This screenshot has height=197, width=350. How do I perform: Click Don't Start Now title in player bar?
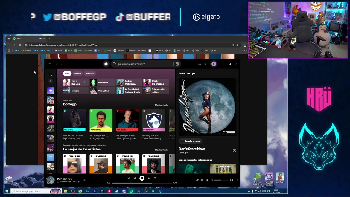point(65,179)
